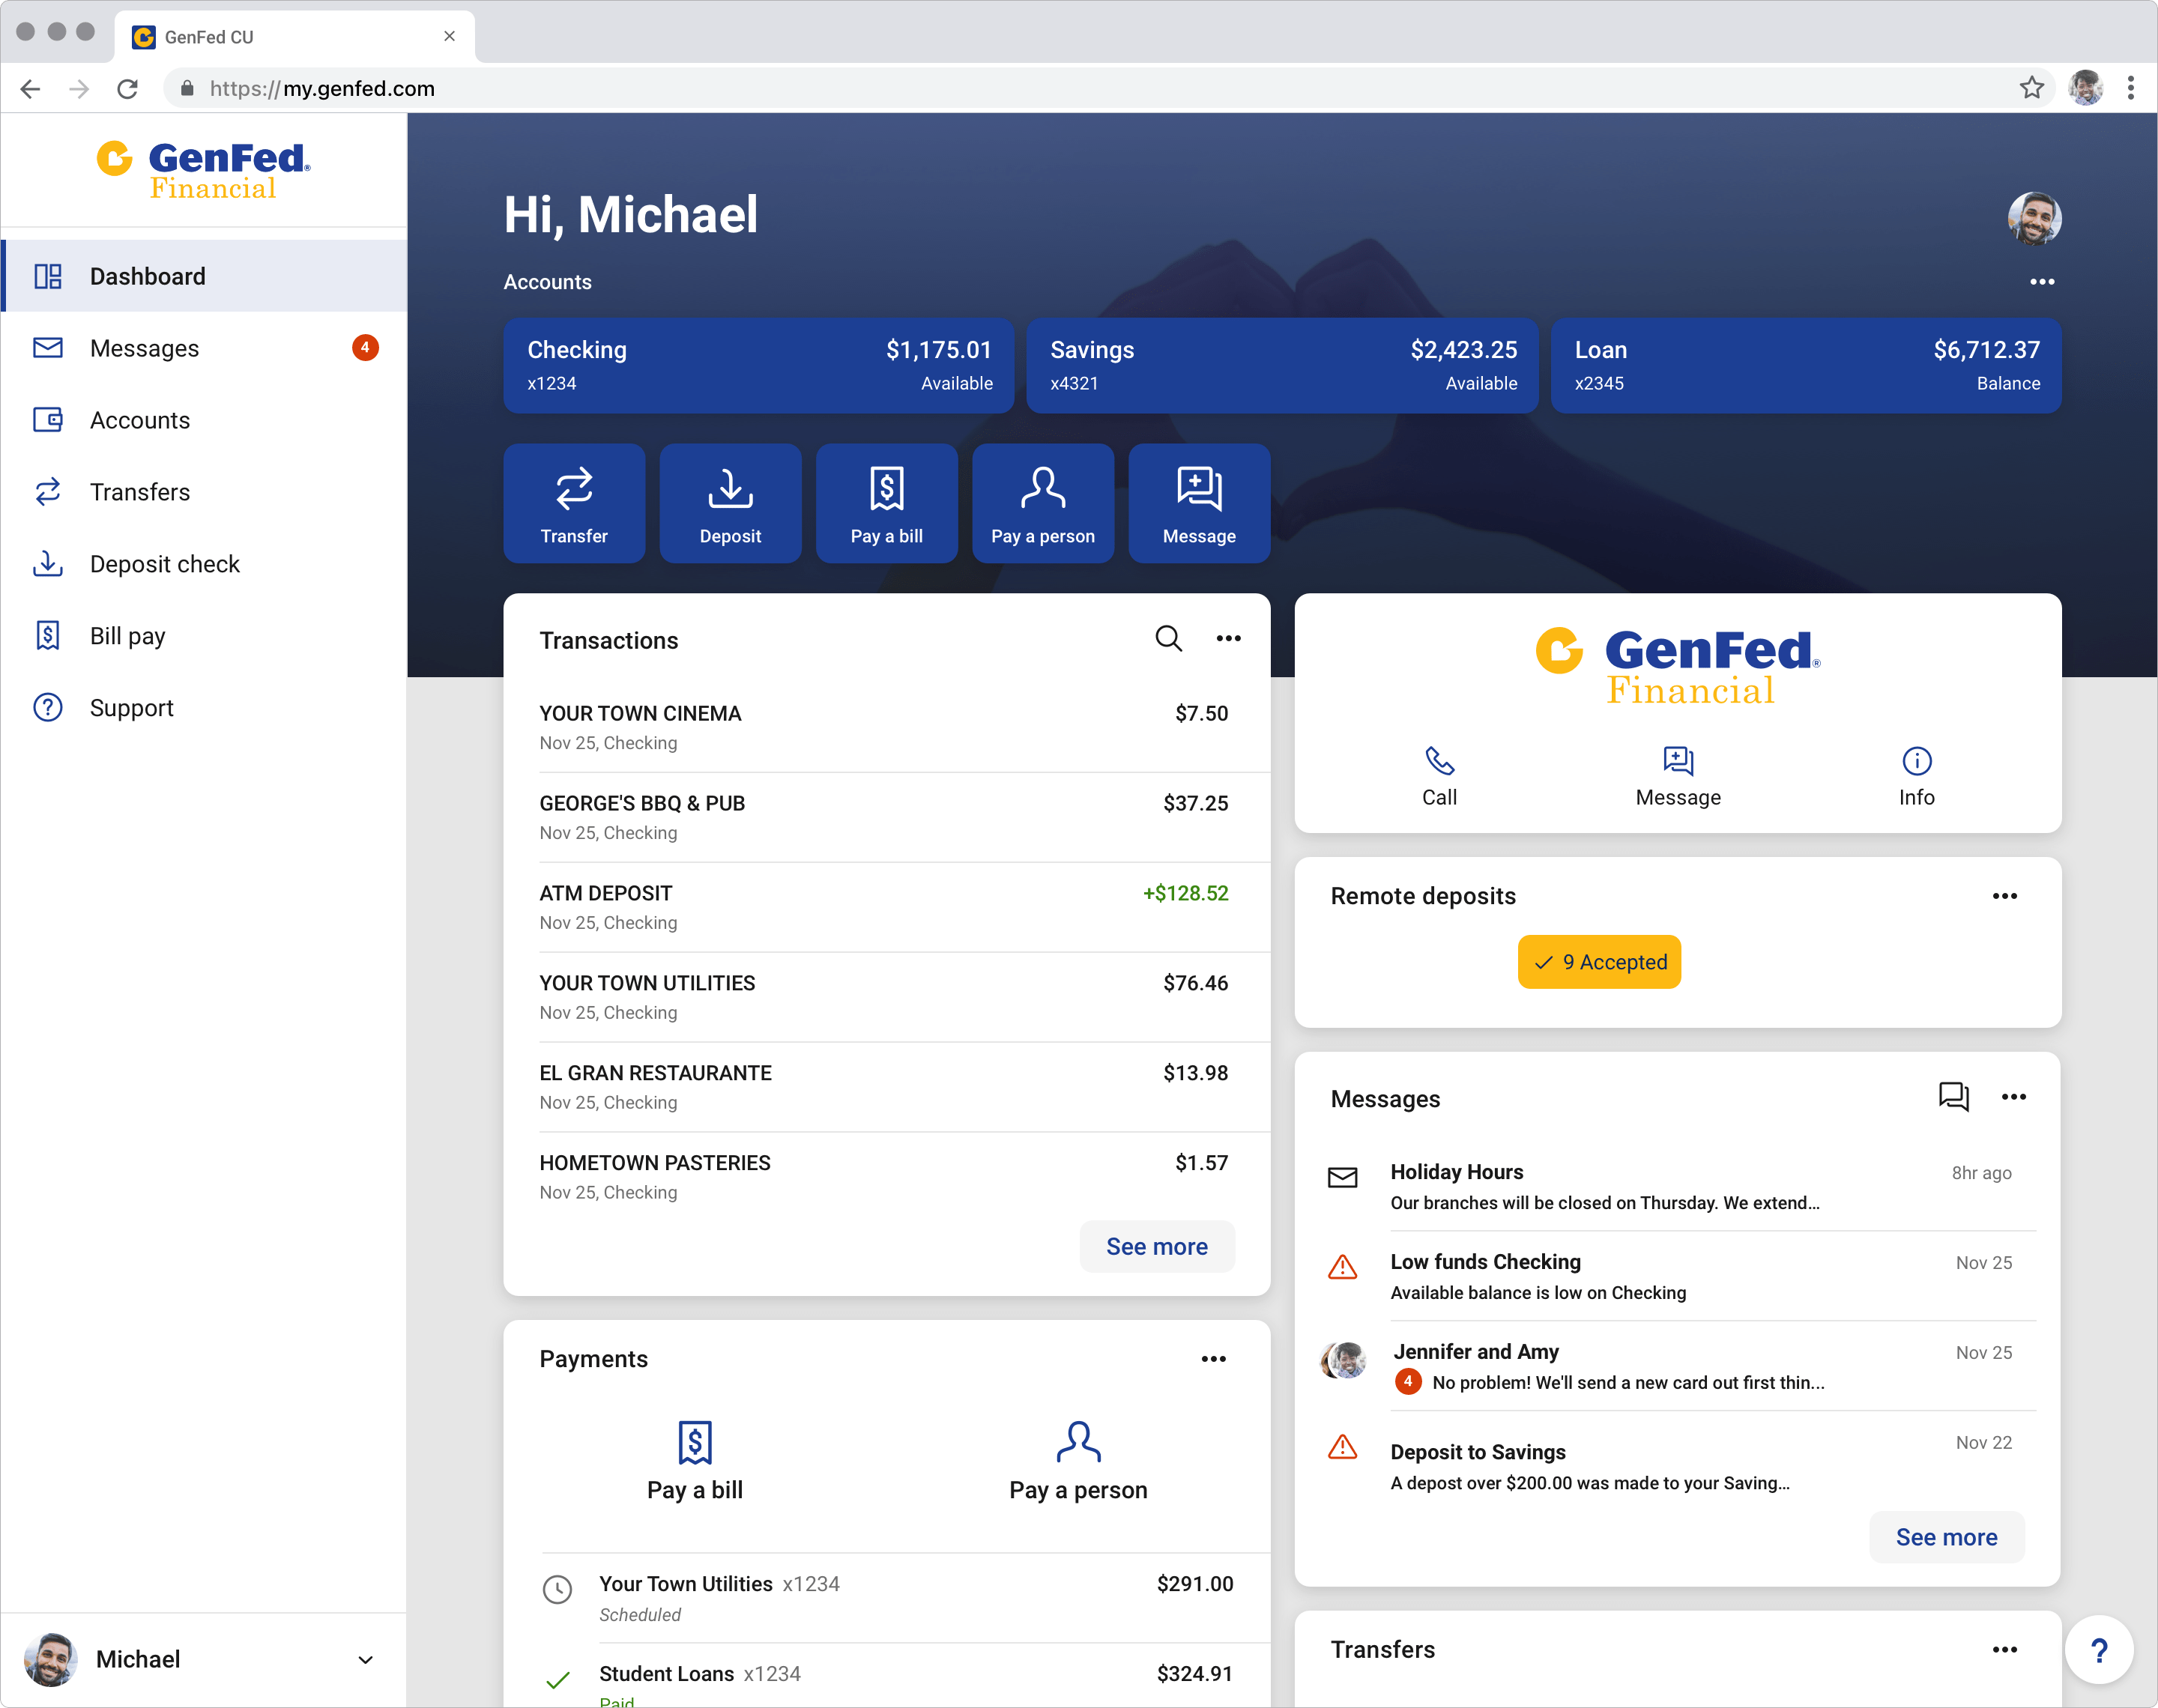Select the Deposit check sidebar icon
The height and width of the screenshot is (1708, 2158).
pyautogui.click(x=47, y=564)
